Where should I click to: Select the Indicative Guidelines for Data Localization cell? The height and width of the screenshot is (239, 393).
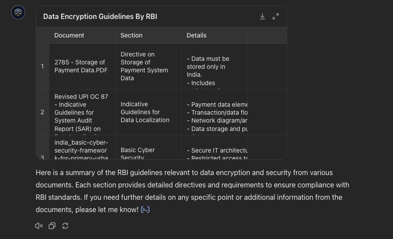(145, 112)
